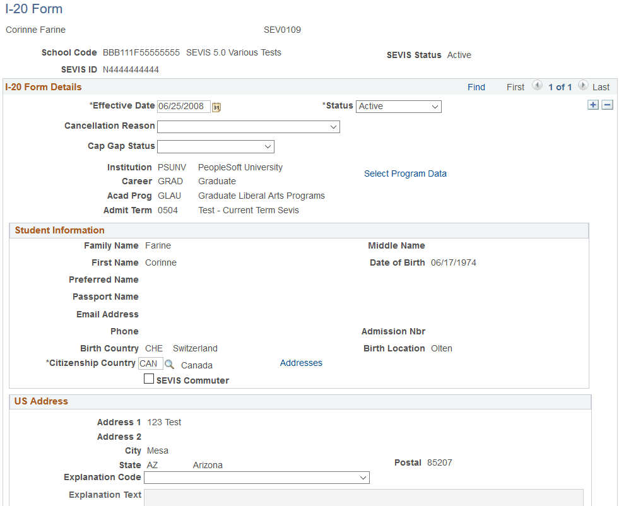Open the Effective Date calendar picker
Screen dimensions: 619x506
tap(216, 107)
